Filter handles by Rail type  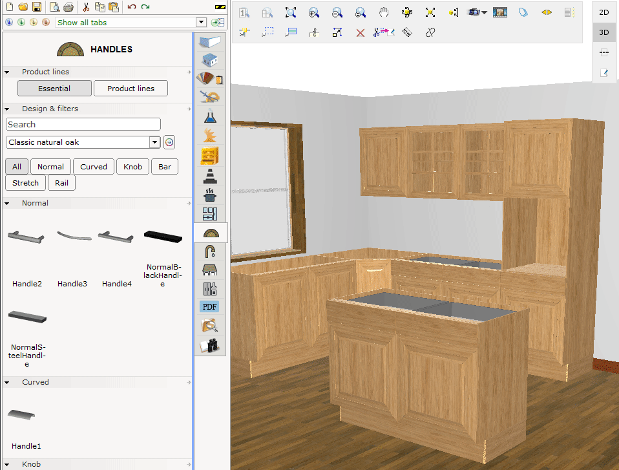pos(61,183)
